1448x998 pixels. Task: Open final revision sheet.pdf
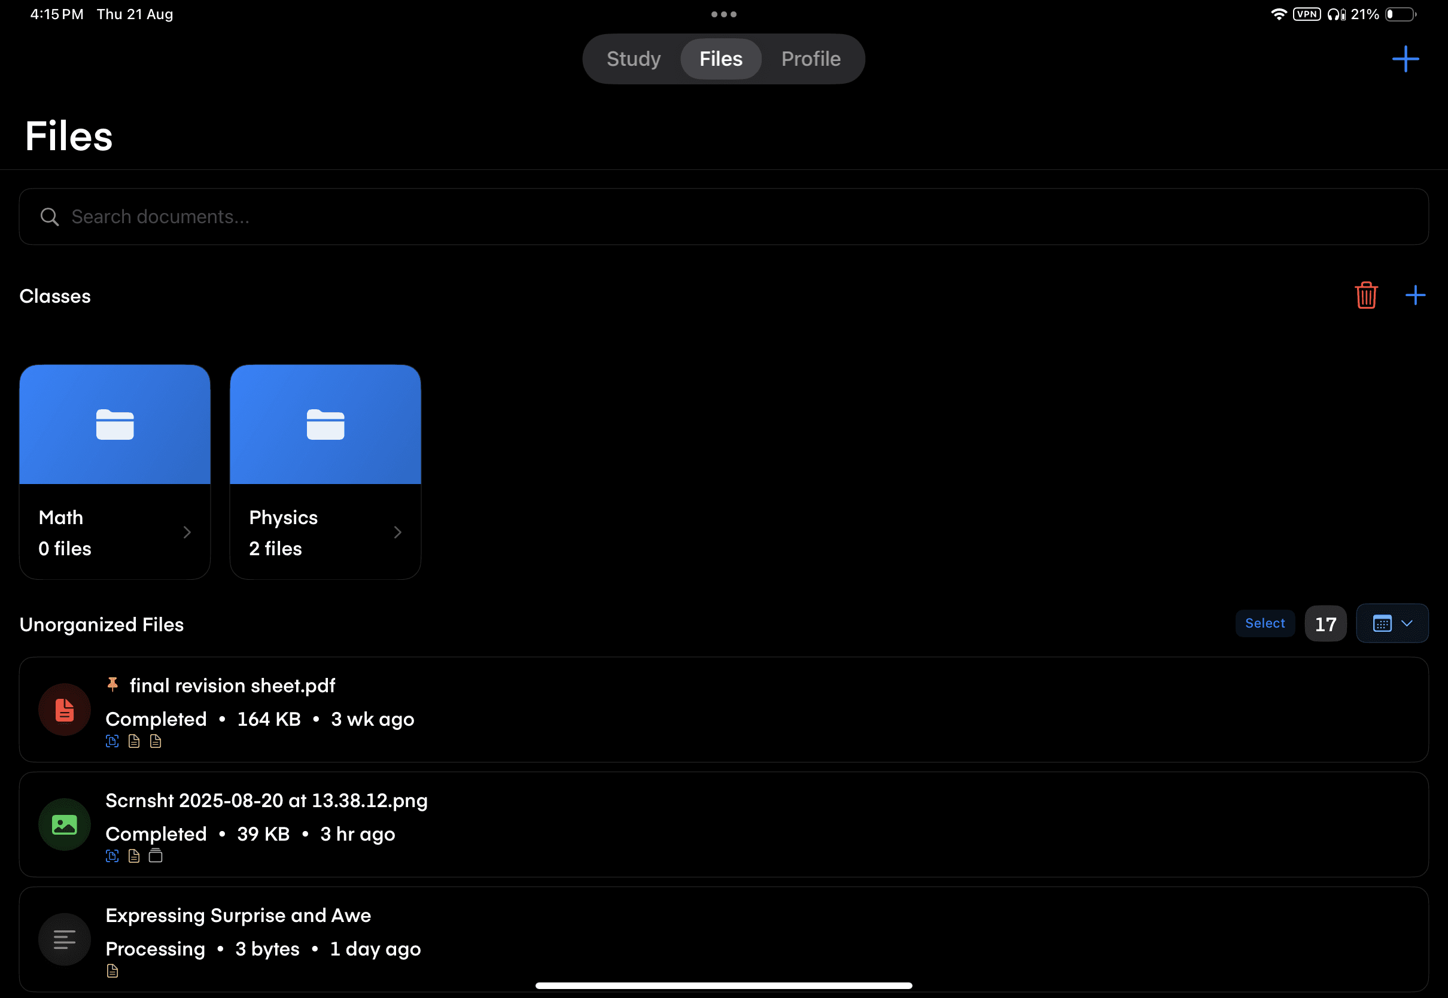click(x=723, y=710)
